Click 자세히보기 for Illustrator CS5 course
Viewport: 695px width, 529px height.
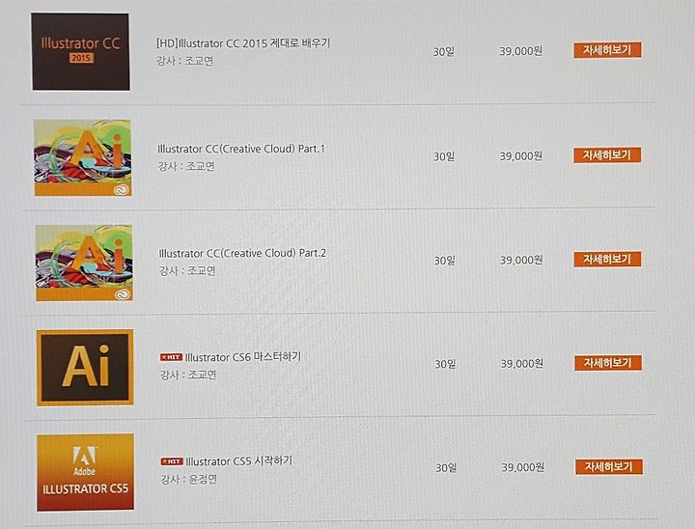609,467
